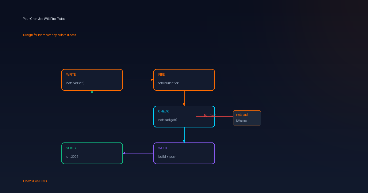Screen dimensions: 368x193
Task: Click the 'url 200?' text
Action: point(72,157)
